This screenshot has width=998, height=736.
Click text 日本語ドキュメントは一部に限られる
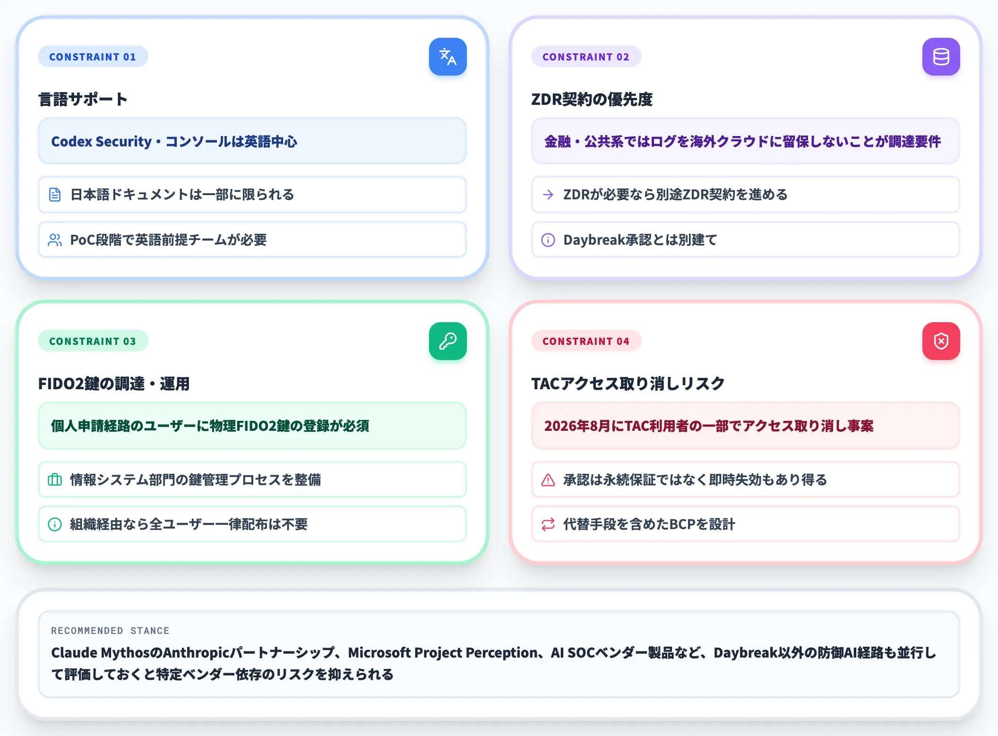pyautogui.click(x=182, y=195)
